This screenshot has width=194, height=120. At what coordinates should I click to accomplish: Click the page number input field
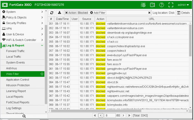(x=110, y=116)
